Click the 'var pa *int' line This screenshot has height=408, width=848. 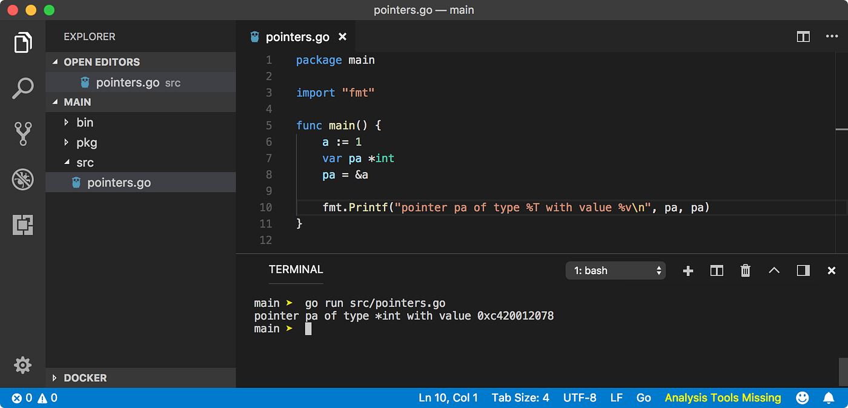(x=358, y=158)
